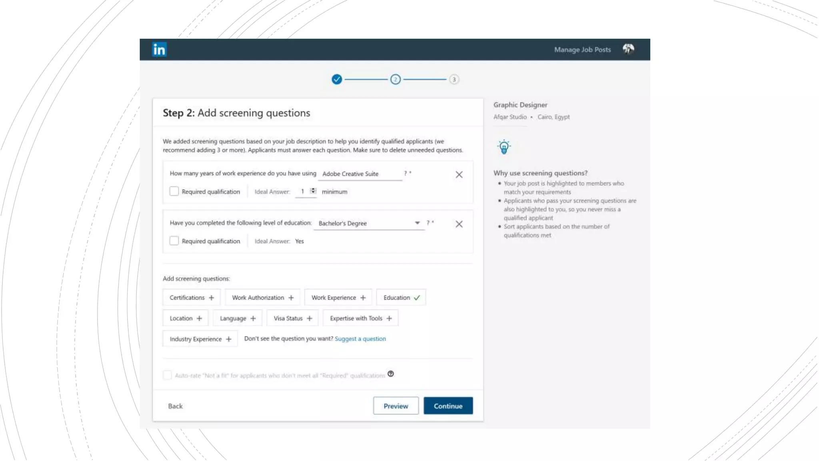Delete the education level question
The height and width of the screenshot is (461, 819).
459,224
